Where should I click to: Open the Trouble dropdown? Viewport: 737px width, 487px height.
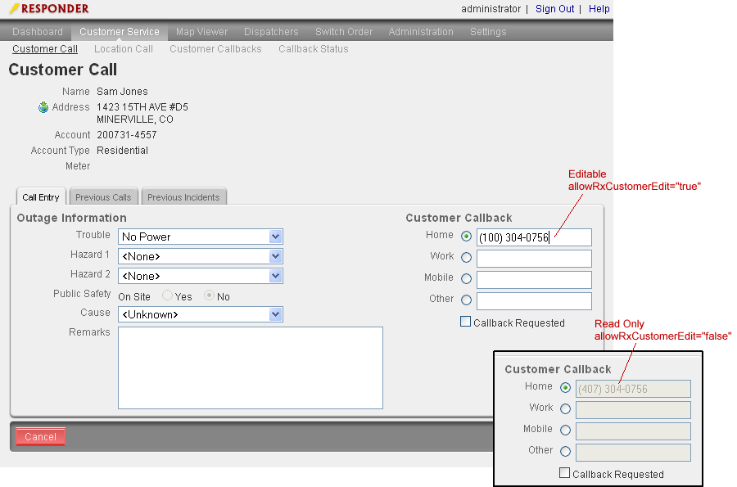[275, 237]
